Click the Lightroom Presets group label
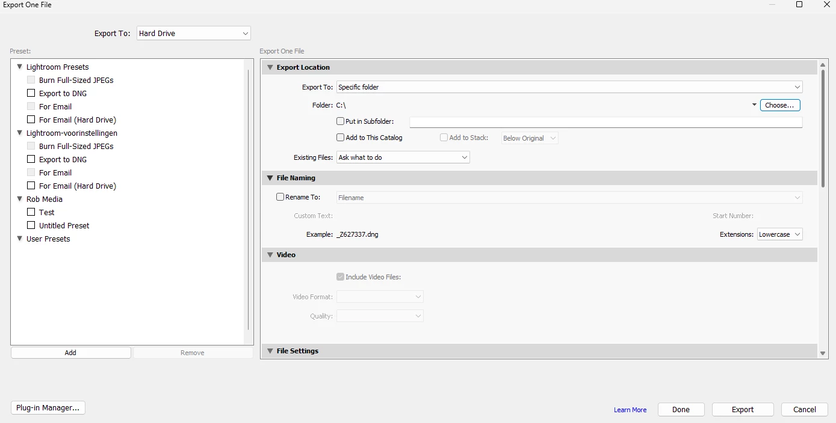 tap(58, 67)
